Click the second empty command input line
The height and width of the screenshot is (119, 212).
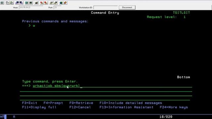pyautogui.click(x=106, y=90)
